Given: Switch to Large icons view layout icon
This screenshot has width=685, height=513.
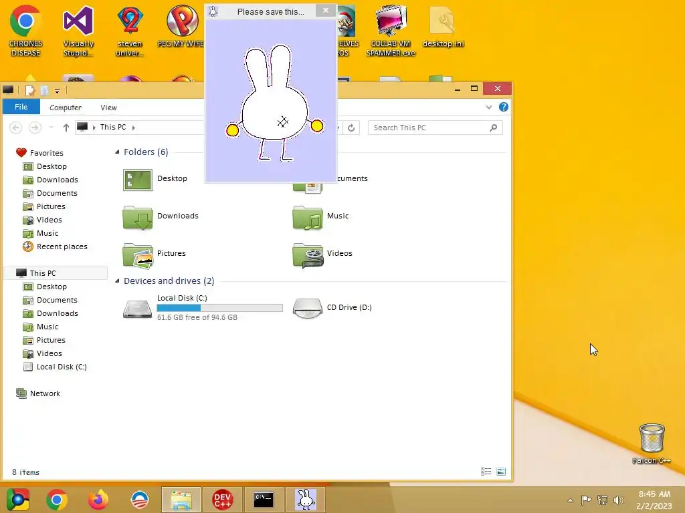Looking at the screenshot, I should 501,472.
